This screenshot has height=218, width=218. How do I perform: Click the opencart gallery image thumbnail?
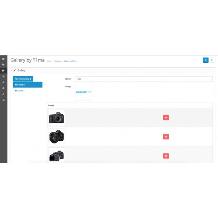pyautogui.click(x=84, y=92)
